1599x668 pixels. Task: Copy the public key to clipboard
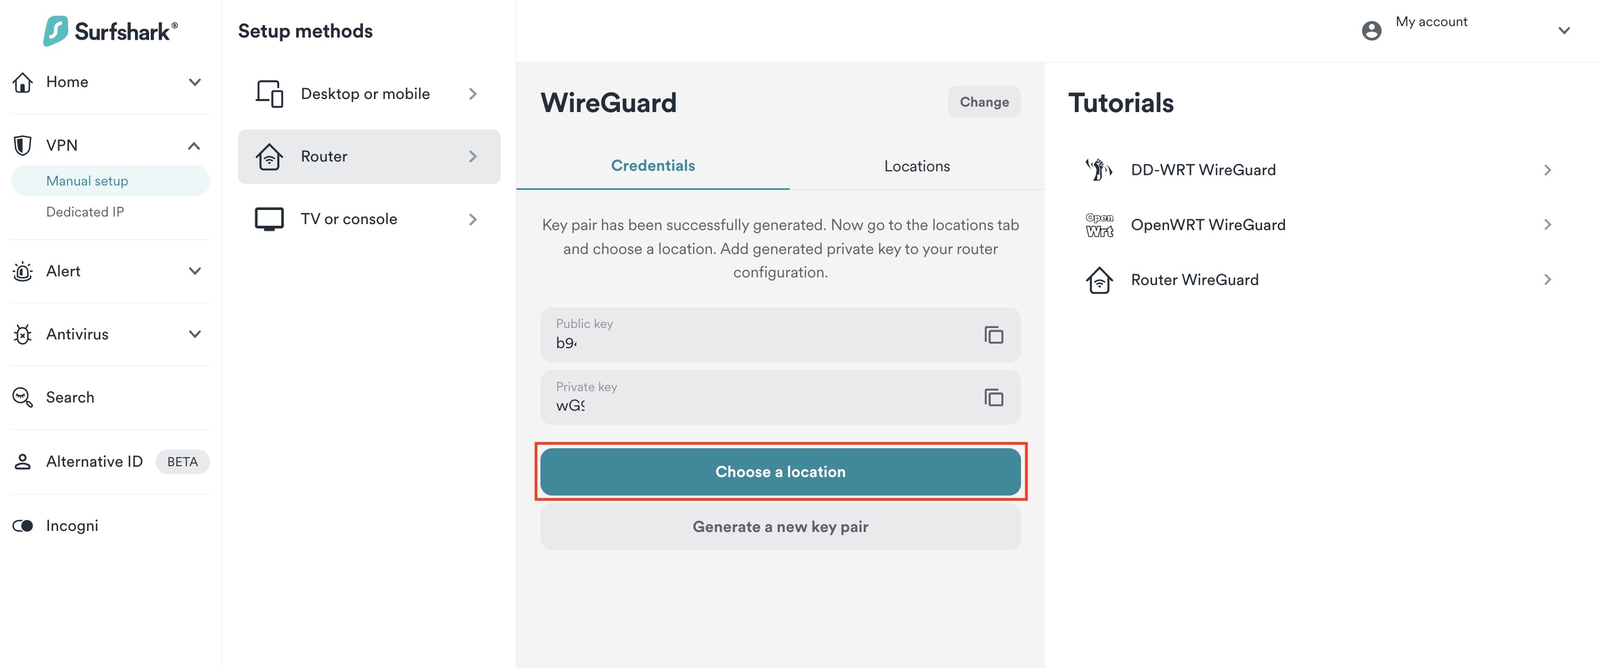point(993,335)
